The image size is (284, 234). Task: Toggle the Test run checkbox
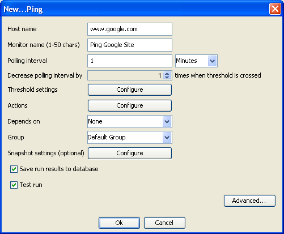(x=14, y=185)
